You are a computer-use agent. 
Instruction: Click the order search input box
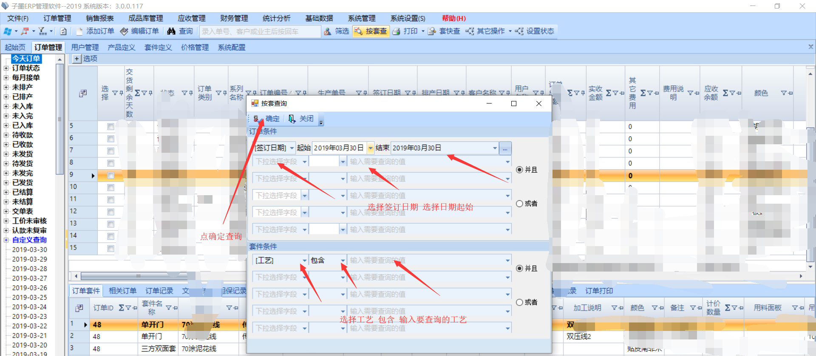tap(260, 31)
